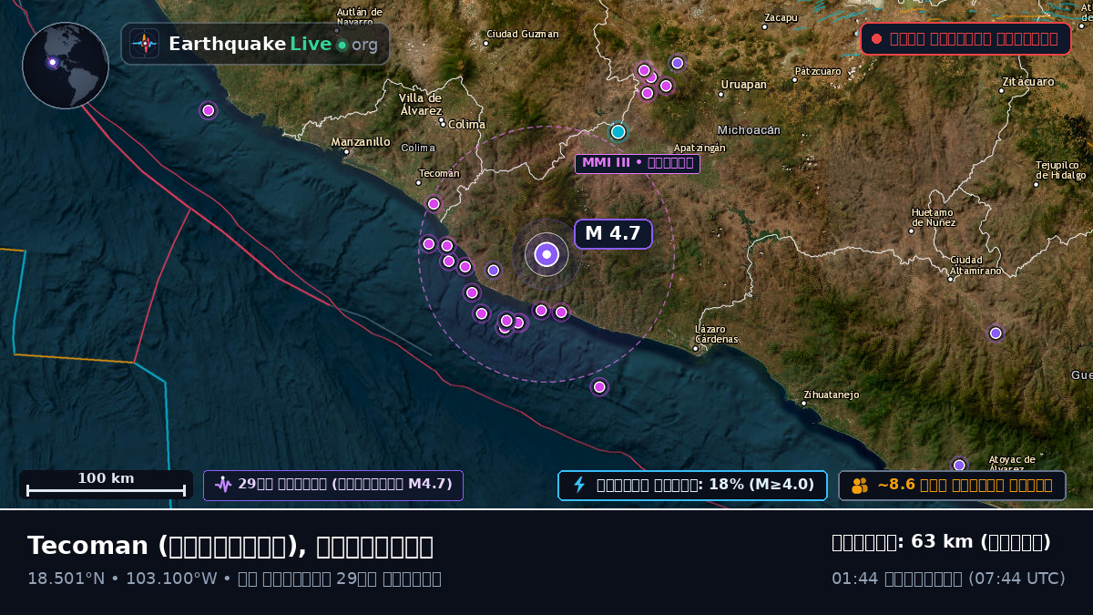Click the 63 km depth readout
The image size is (1093, 615).
(941, 542)
